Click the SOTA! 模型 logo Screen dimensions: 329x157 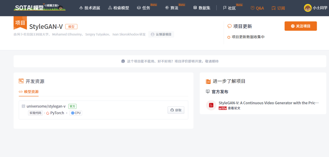click(x=40, y=7)
